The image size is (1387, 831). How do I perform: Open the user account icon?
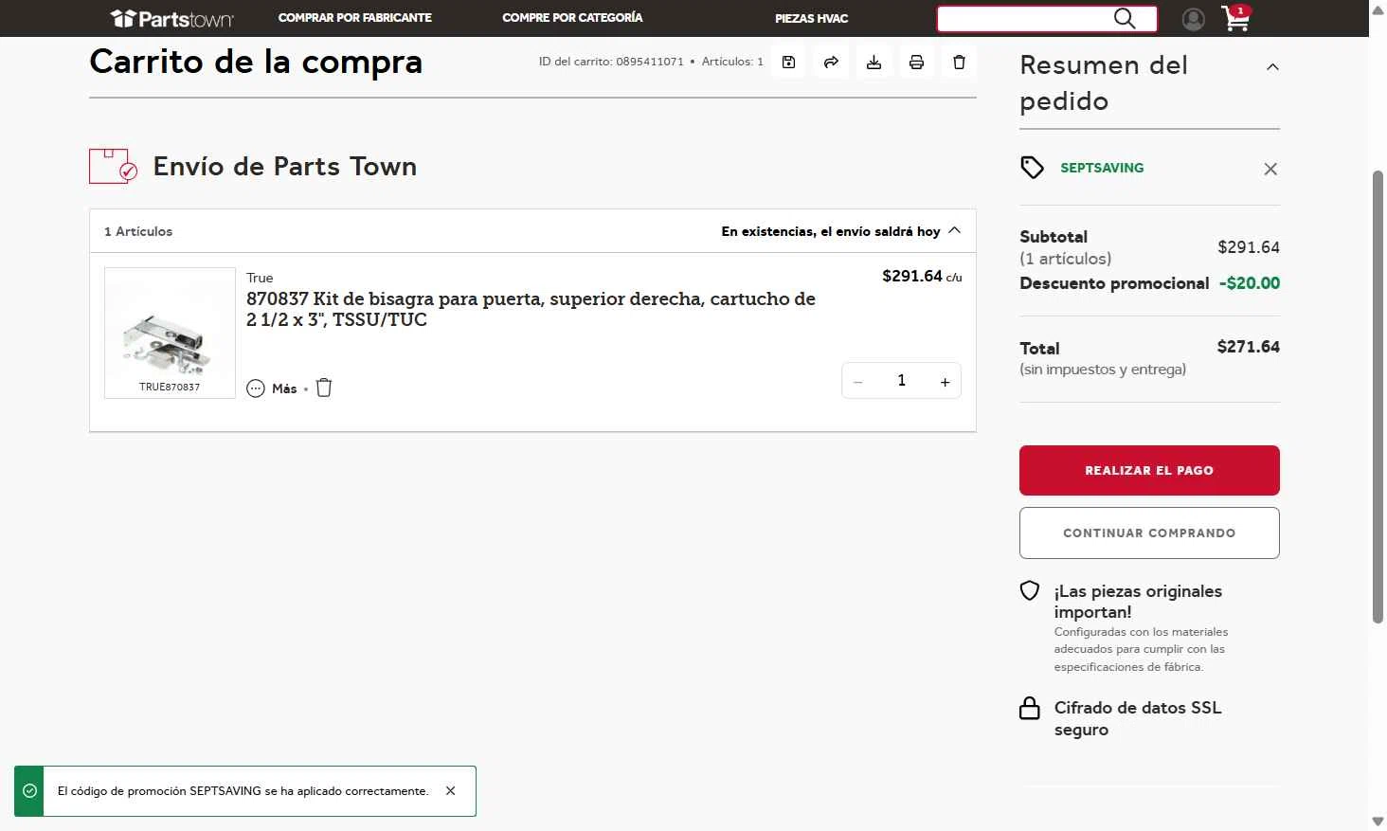1193,19
